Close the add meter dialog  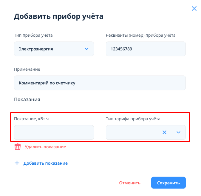pyautogui.click(x=194, y=9)
